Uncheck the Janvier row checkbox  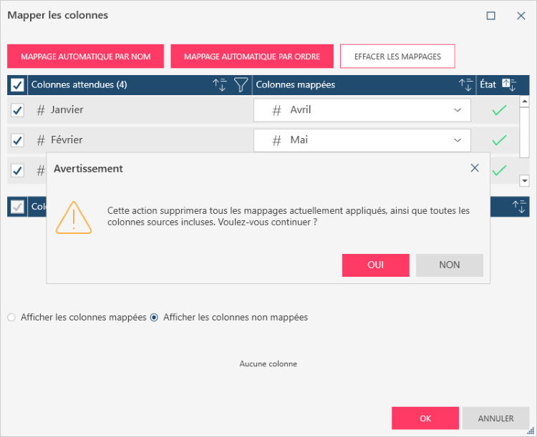tap(18, 110)
